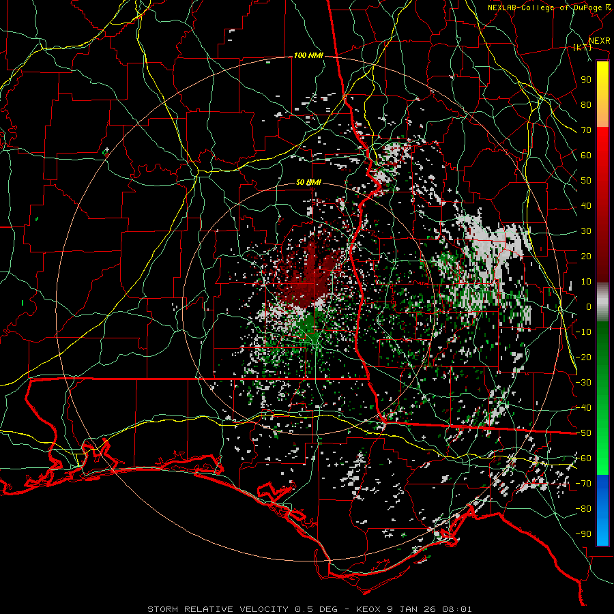Pick the -30 tick label on the legend
Screen dimensions: 614x614
[x=583, y=383]
